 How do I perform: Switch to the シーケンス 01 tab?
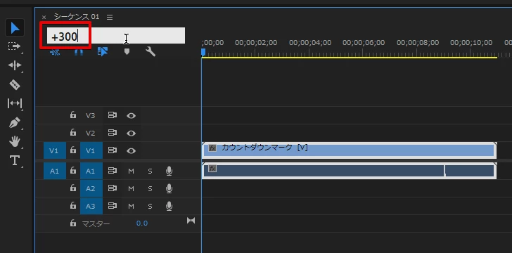(77, 17)
